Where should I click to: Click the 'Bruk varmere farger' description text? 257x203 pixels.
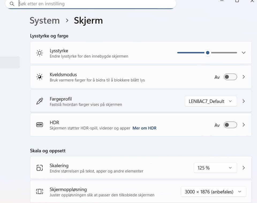[97, 80]
